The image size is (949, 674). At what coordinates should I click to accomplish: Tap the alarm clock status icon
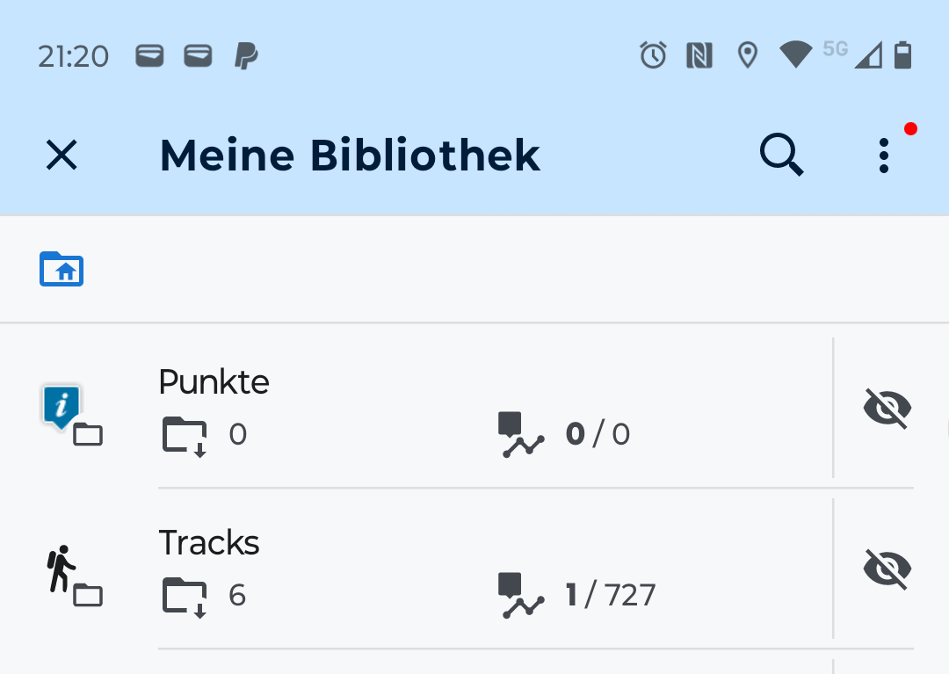[653, 56]
